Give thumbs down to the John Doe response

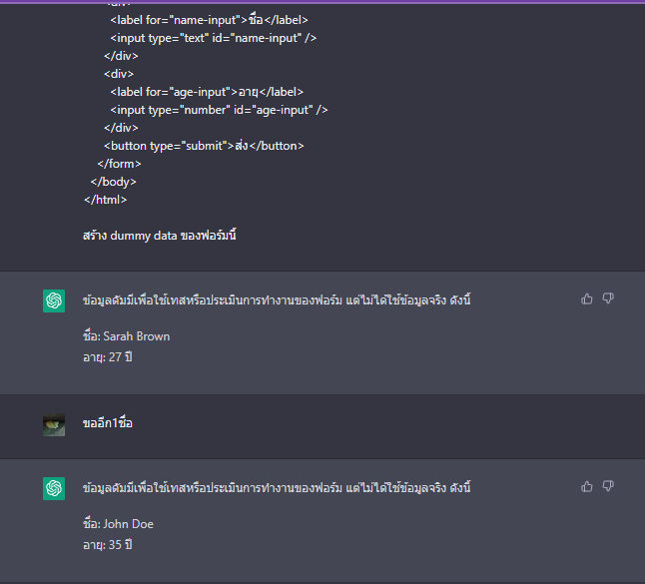[608, 486]
